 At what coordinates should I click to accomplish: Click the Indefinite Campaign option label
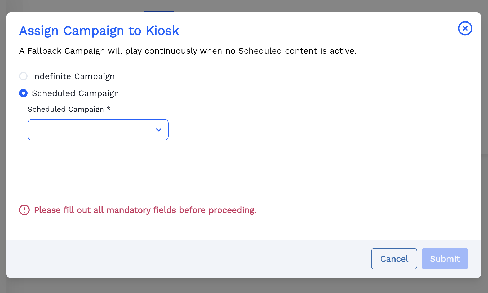[x=73, y=76]
